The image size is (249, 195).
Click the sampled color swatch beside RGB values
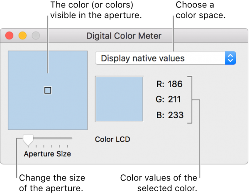pyautogui.click(x=120, y=99)
